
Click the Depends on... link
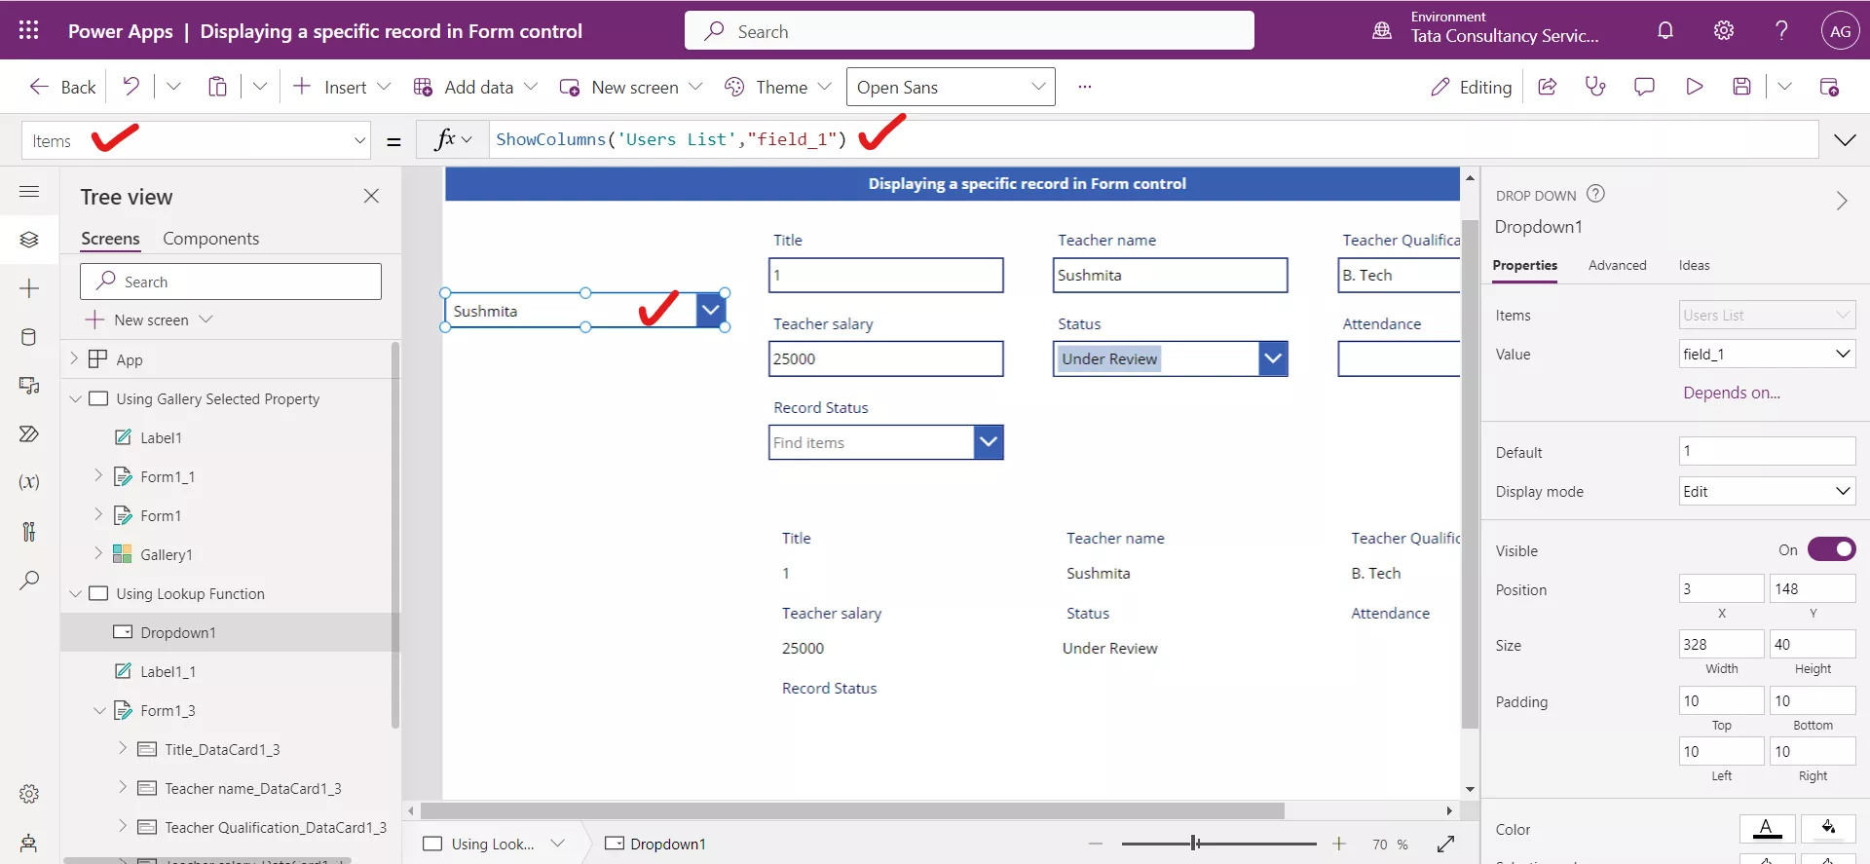point(1732,393)
